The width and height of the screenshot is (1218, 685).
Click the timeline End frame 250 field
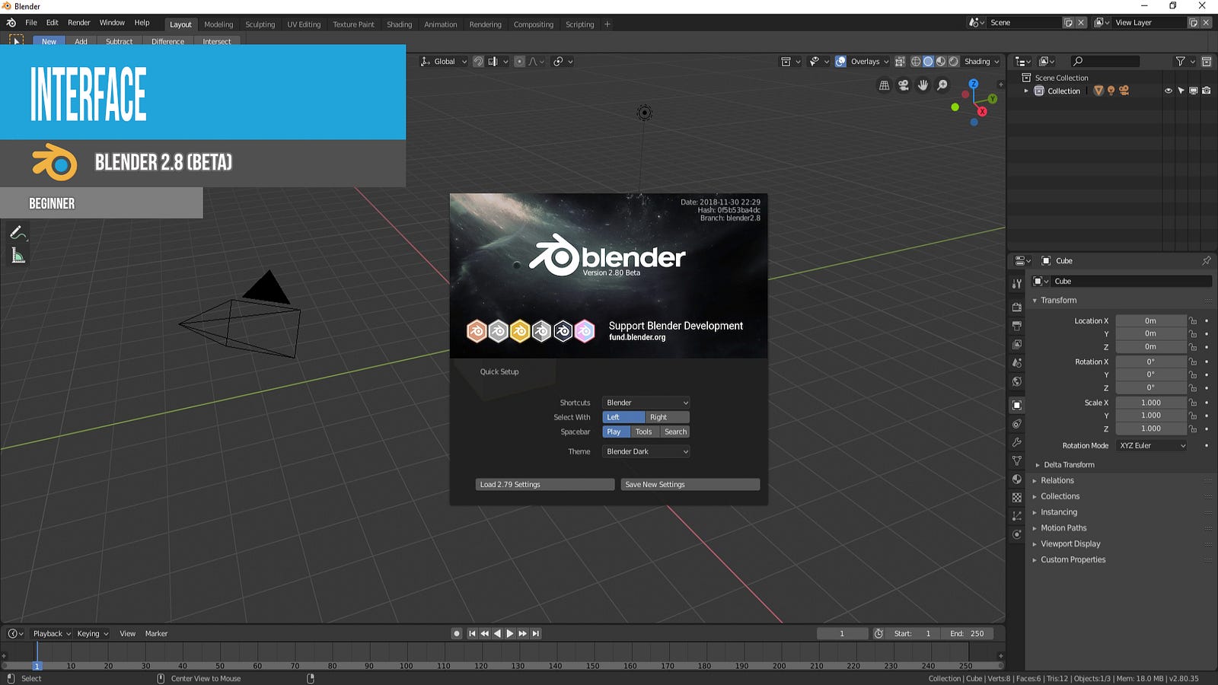coord(968,634)
